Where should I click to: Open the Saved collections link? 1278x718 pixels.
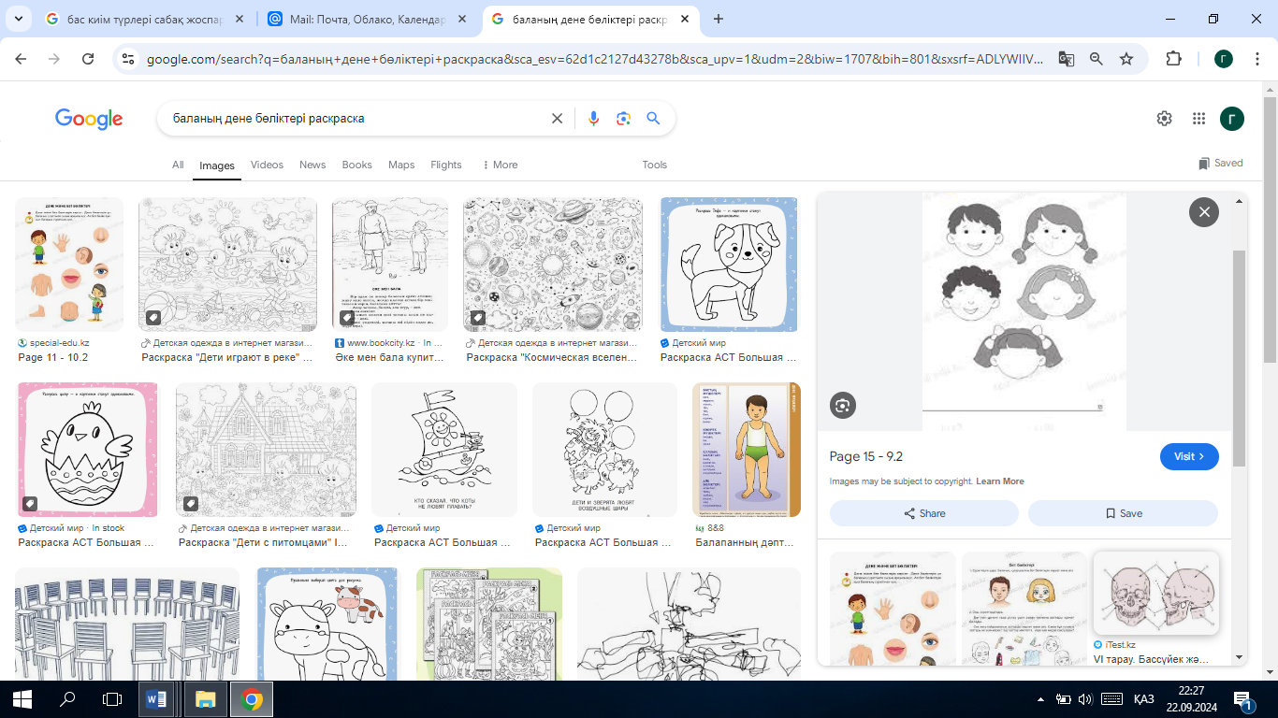coord(1221,163)
